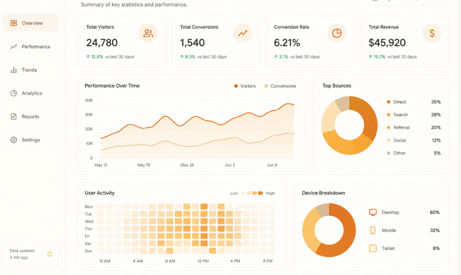
Task: Click the Mobile 32% value
Action: click(x=435, y=230)
